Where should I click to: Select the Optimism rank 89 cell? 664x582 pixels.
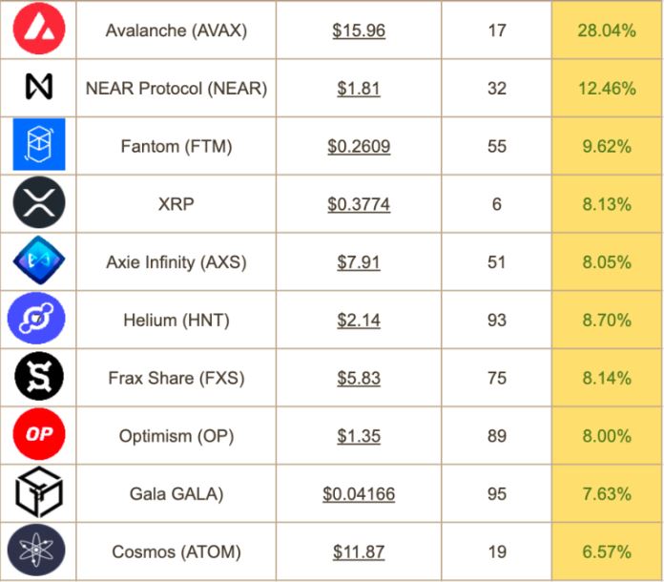pos(496,436)
